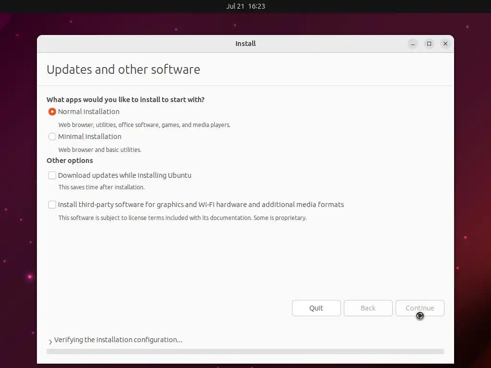491x368 pixels.
Task: Click the Install window title text
Action: coord(245,44)
